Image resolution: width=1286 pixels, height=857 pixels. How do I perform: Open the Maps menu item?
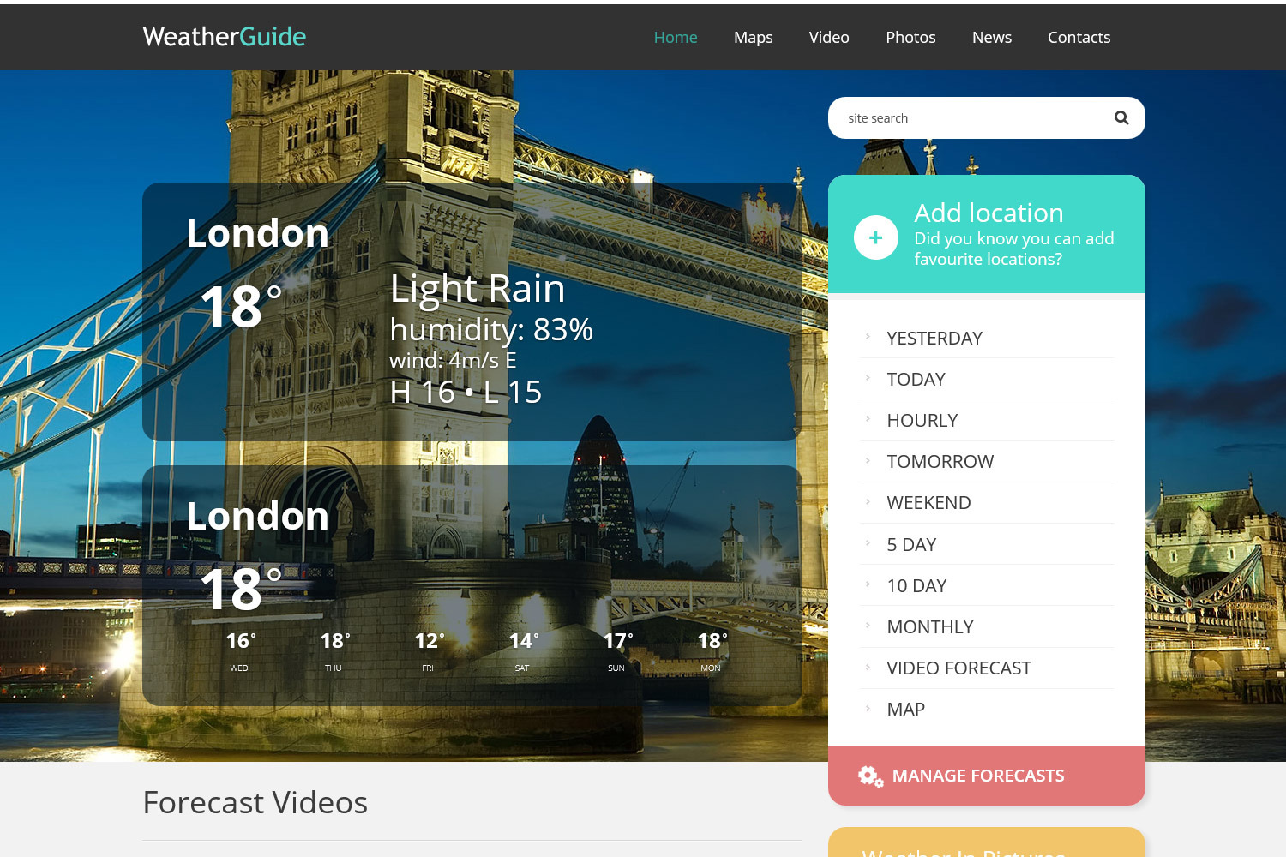pyautogui.click(x=753, y=37)
